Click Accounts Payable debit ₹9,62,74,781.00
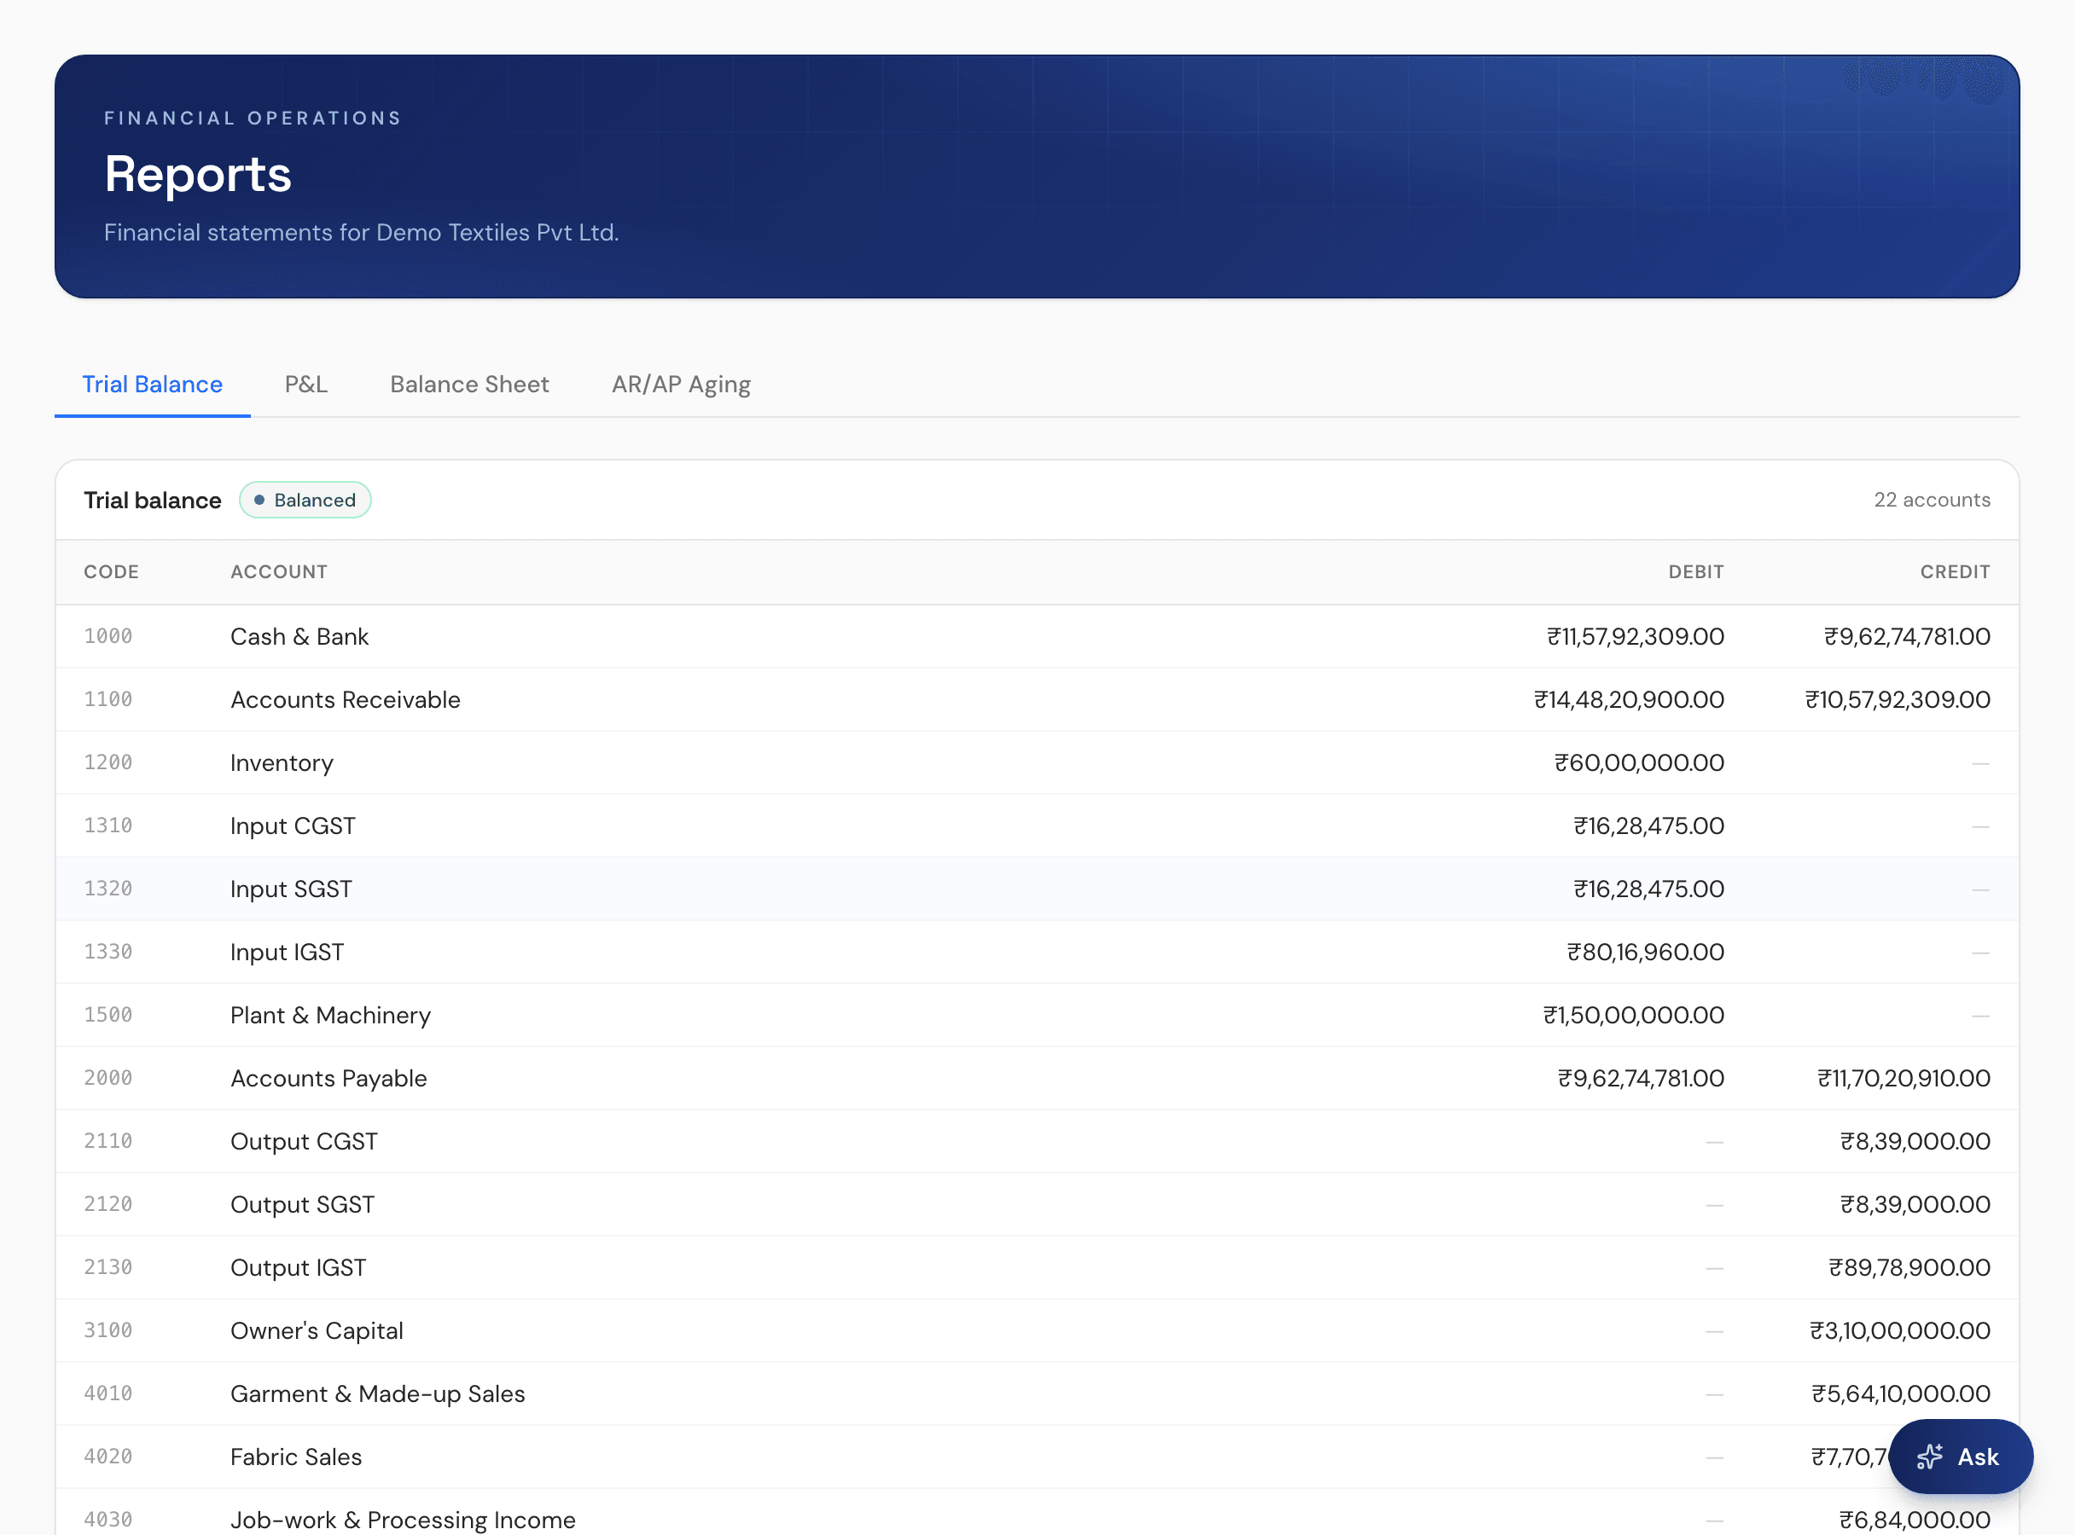 (1641, 1079)
